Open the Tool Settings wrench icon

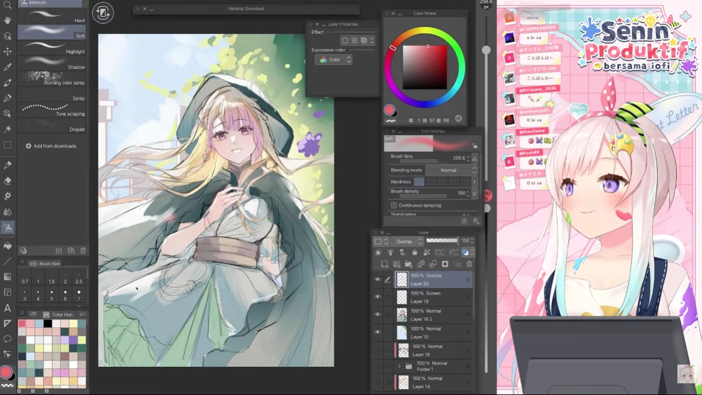[476, 221]
